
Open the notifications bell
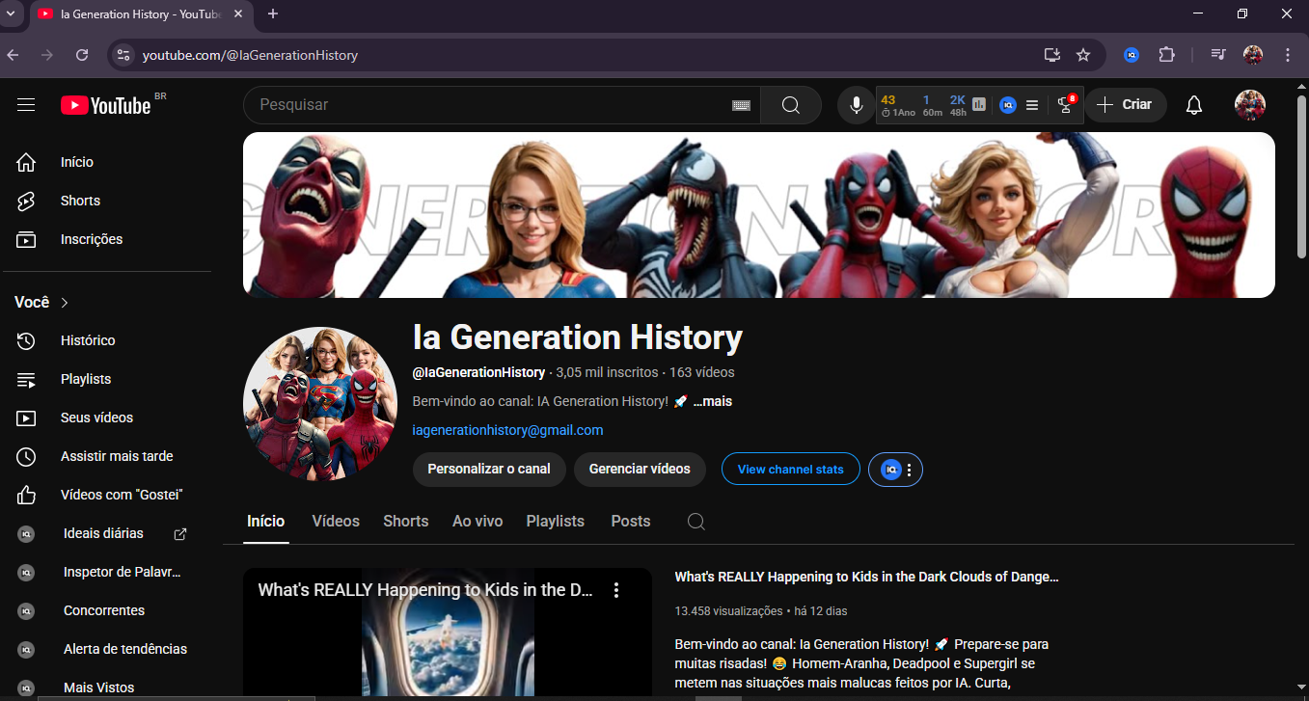click(x=1194, y=105)
